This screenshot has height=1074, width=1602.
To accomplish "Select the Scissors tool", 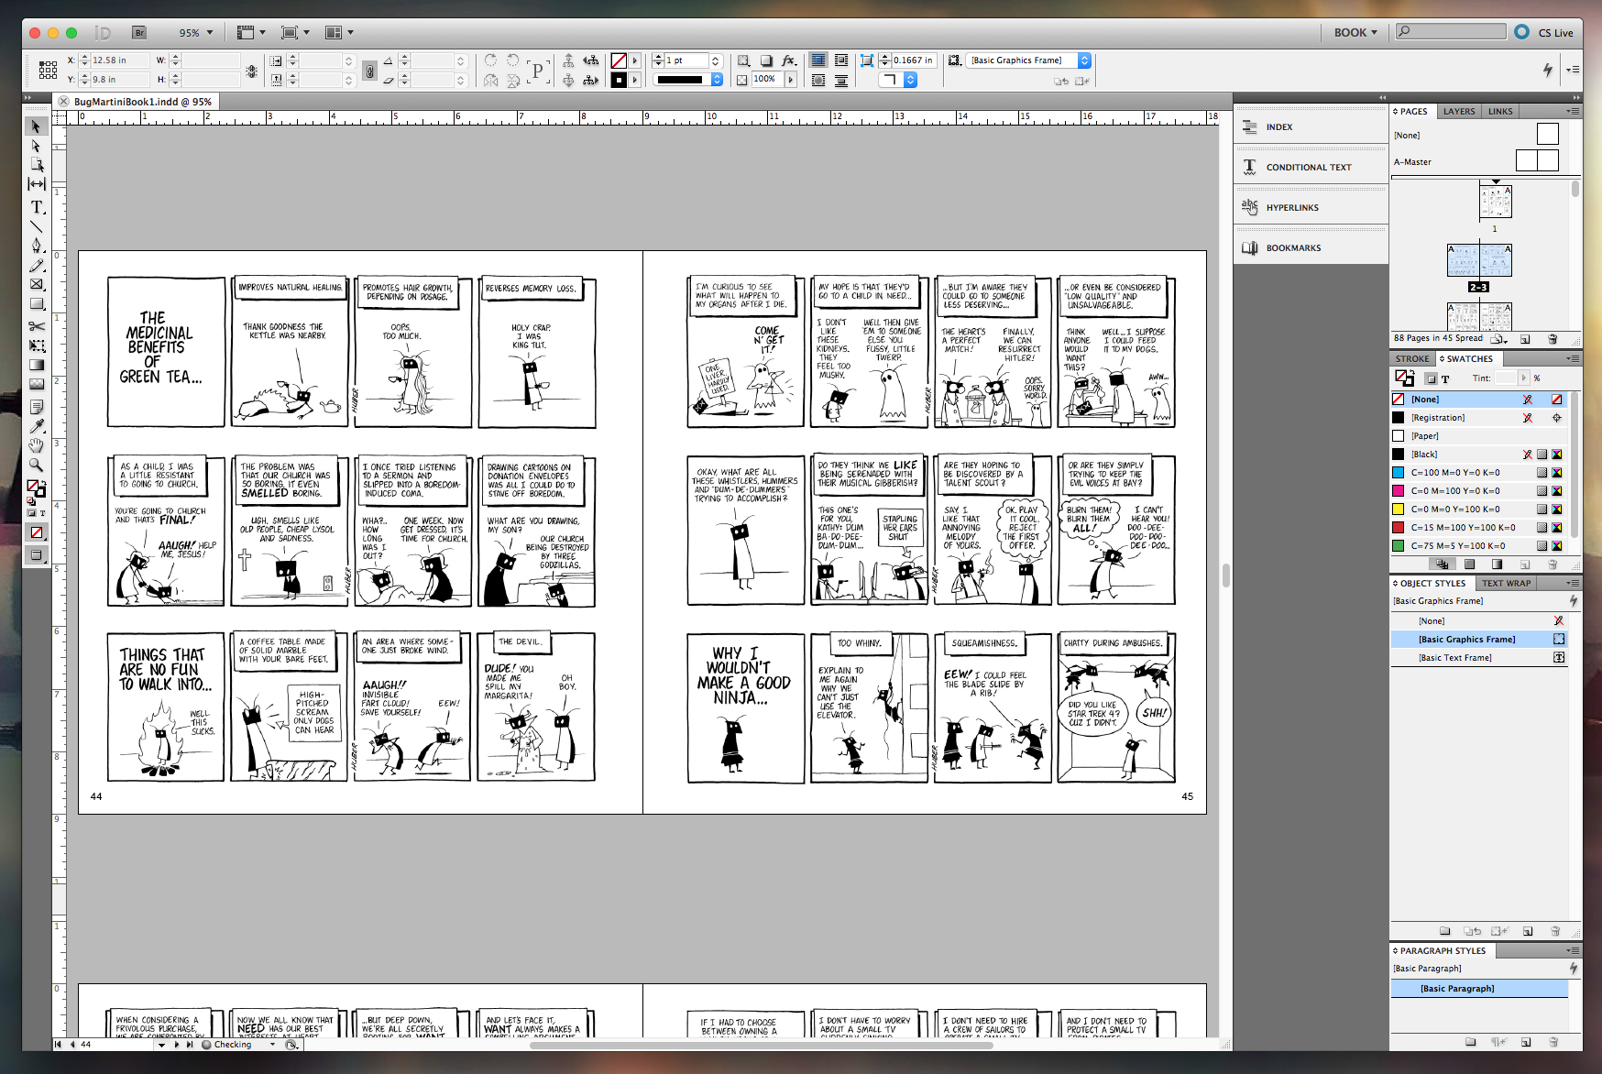I will 36,326.
